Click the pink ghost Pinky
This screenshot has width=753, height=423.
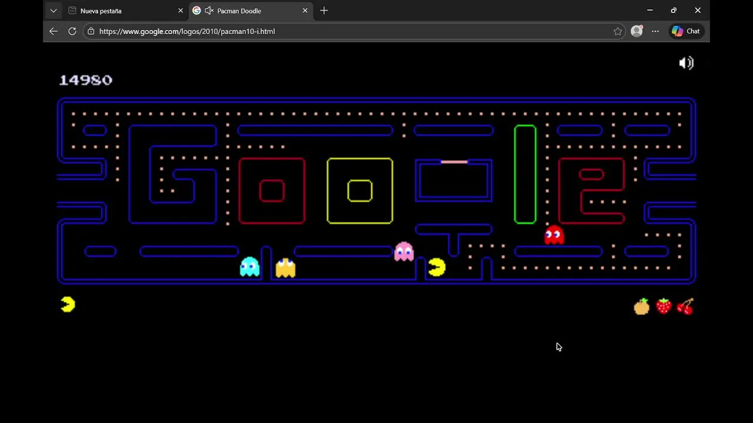point(404,251)
